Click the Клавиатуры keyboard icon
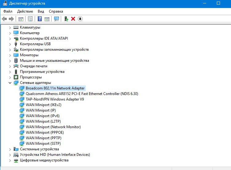 pos(16,27)
